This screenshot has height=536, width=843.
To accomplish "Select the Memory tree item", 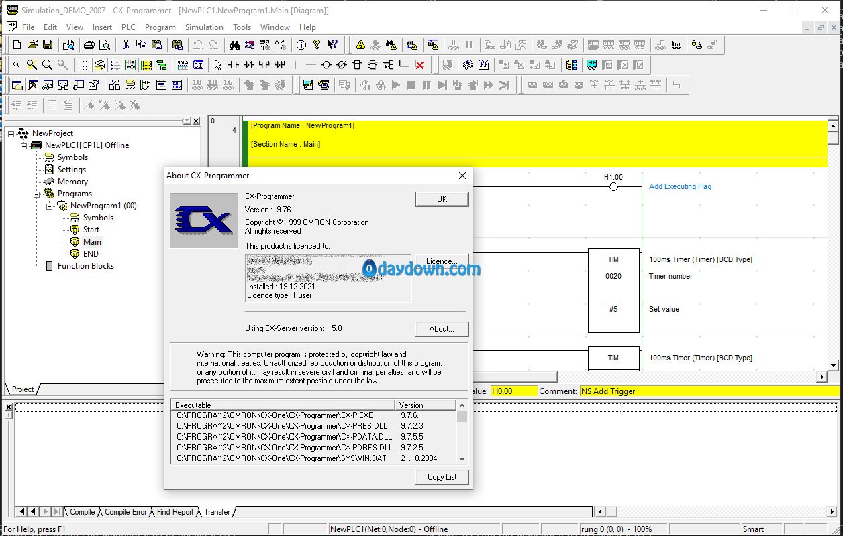I will click(x=72, y=182).
